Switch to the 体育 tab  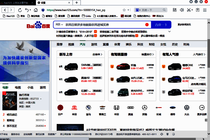pos(117,44)
